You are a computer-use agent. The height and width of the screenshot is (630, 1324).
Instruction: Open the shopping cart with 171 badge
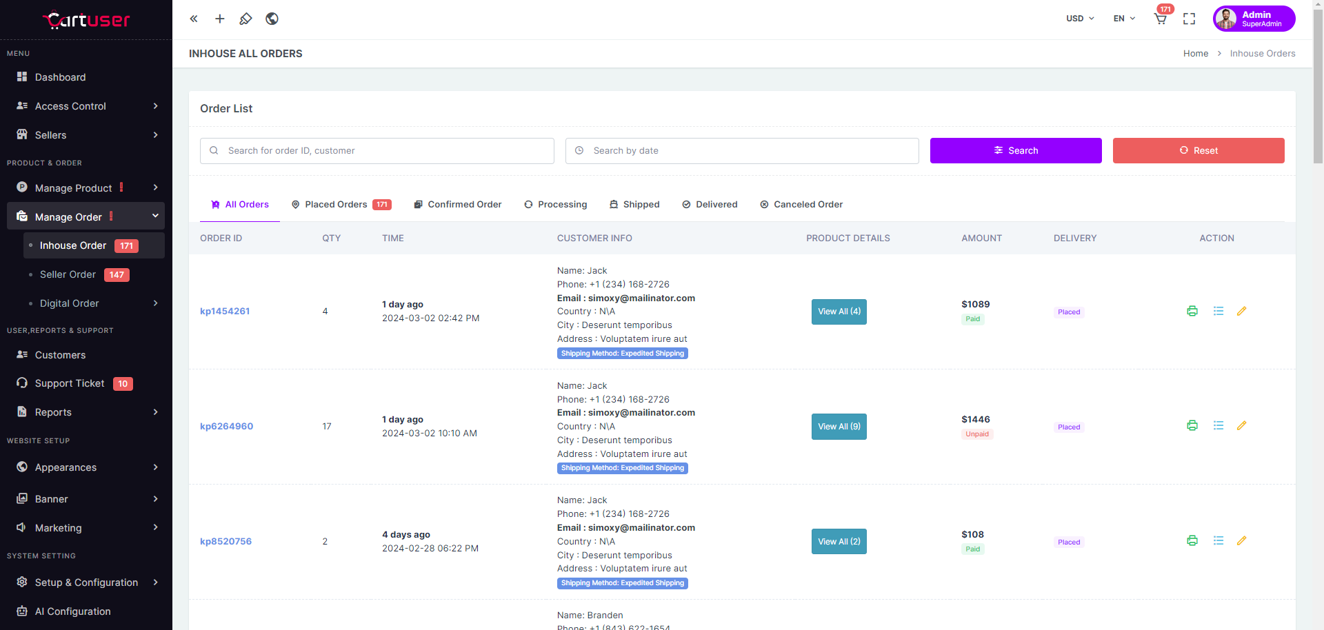(x=1161, y=19)
